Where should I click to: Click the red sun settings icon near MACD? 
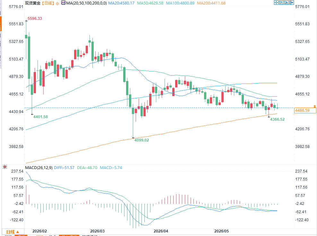point(5,167)
